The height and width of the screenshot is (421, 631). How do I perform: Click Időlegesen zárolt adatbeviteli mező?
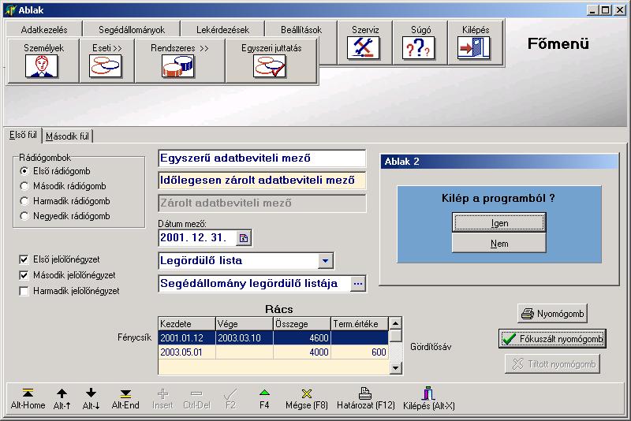click(262, 180)
